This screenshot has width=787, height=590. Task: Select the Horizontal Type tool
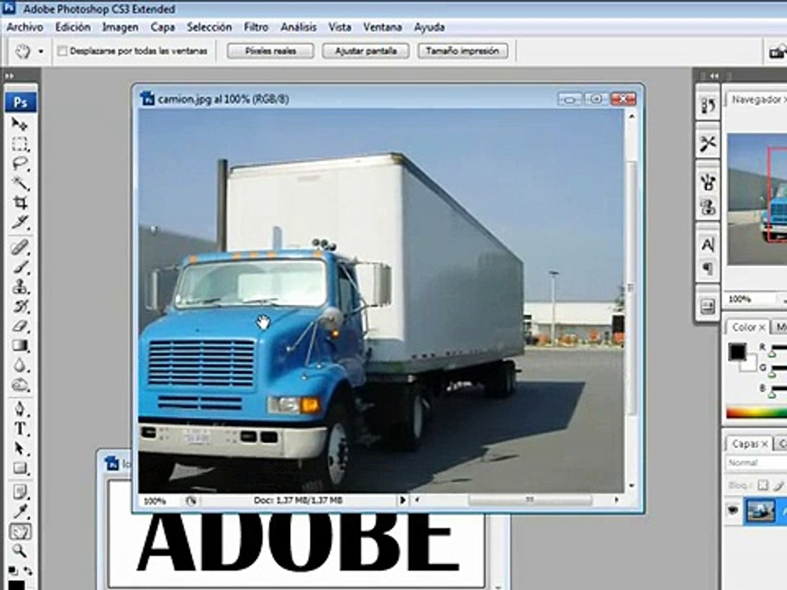click(20, 429)
